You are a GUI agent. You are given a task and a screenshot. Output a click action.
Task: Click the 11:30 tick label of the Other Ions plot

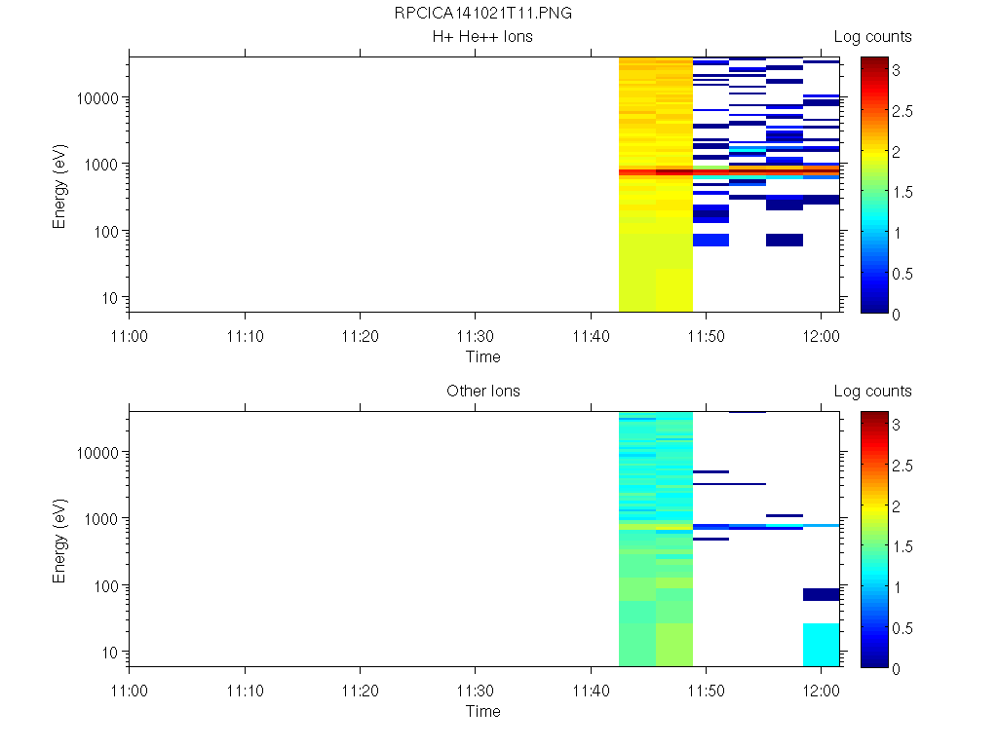(476, 691)
